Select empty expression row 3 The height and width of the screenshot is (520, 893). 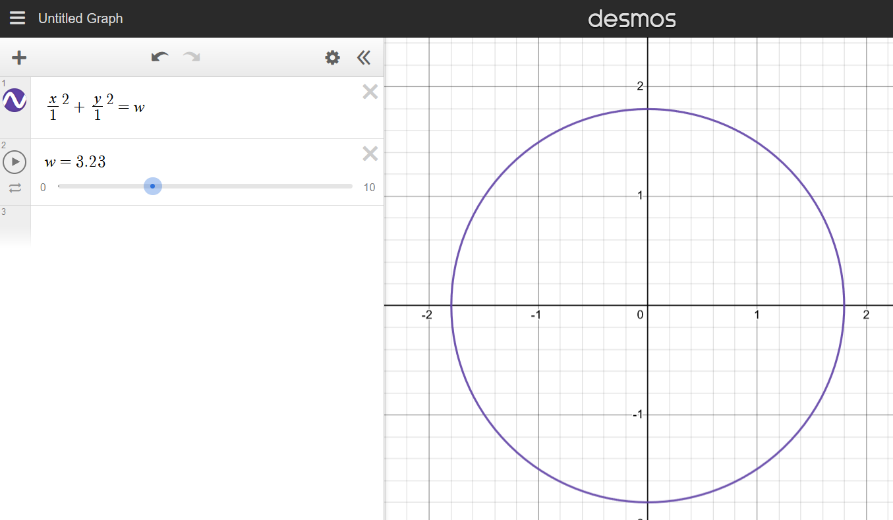(x=207, y=224)
